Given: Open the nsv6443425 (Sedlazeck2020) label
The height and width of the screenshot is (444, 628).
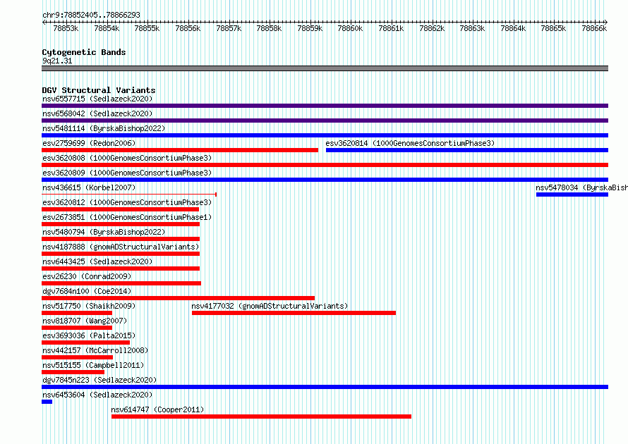Looking at the screenshot, I should 97,261.
